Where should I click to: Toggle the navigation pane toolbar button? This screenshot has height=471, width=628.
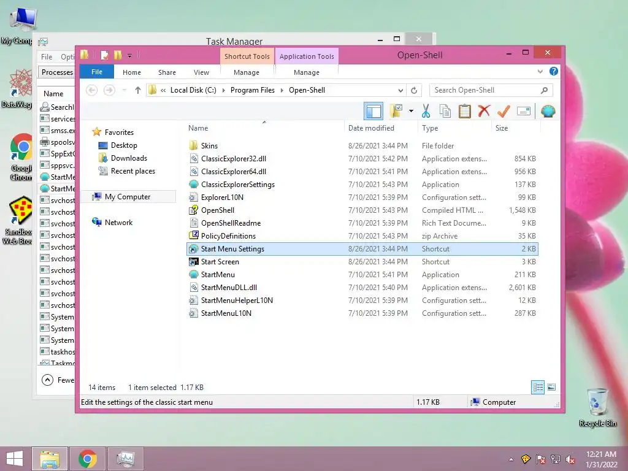point(373,111)
